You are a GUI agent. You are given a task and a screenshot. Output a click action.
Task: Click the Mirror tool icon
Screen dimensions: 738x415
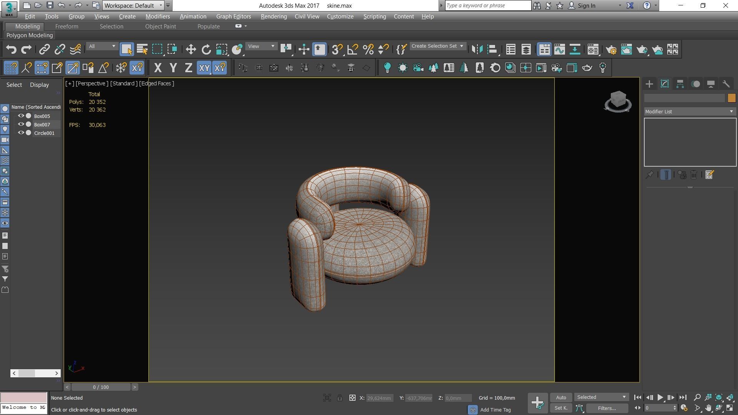click(477, 49)
